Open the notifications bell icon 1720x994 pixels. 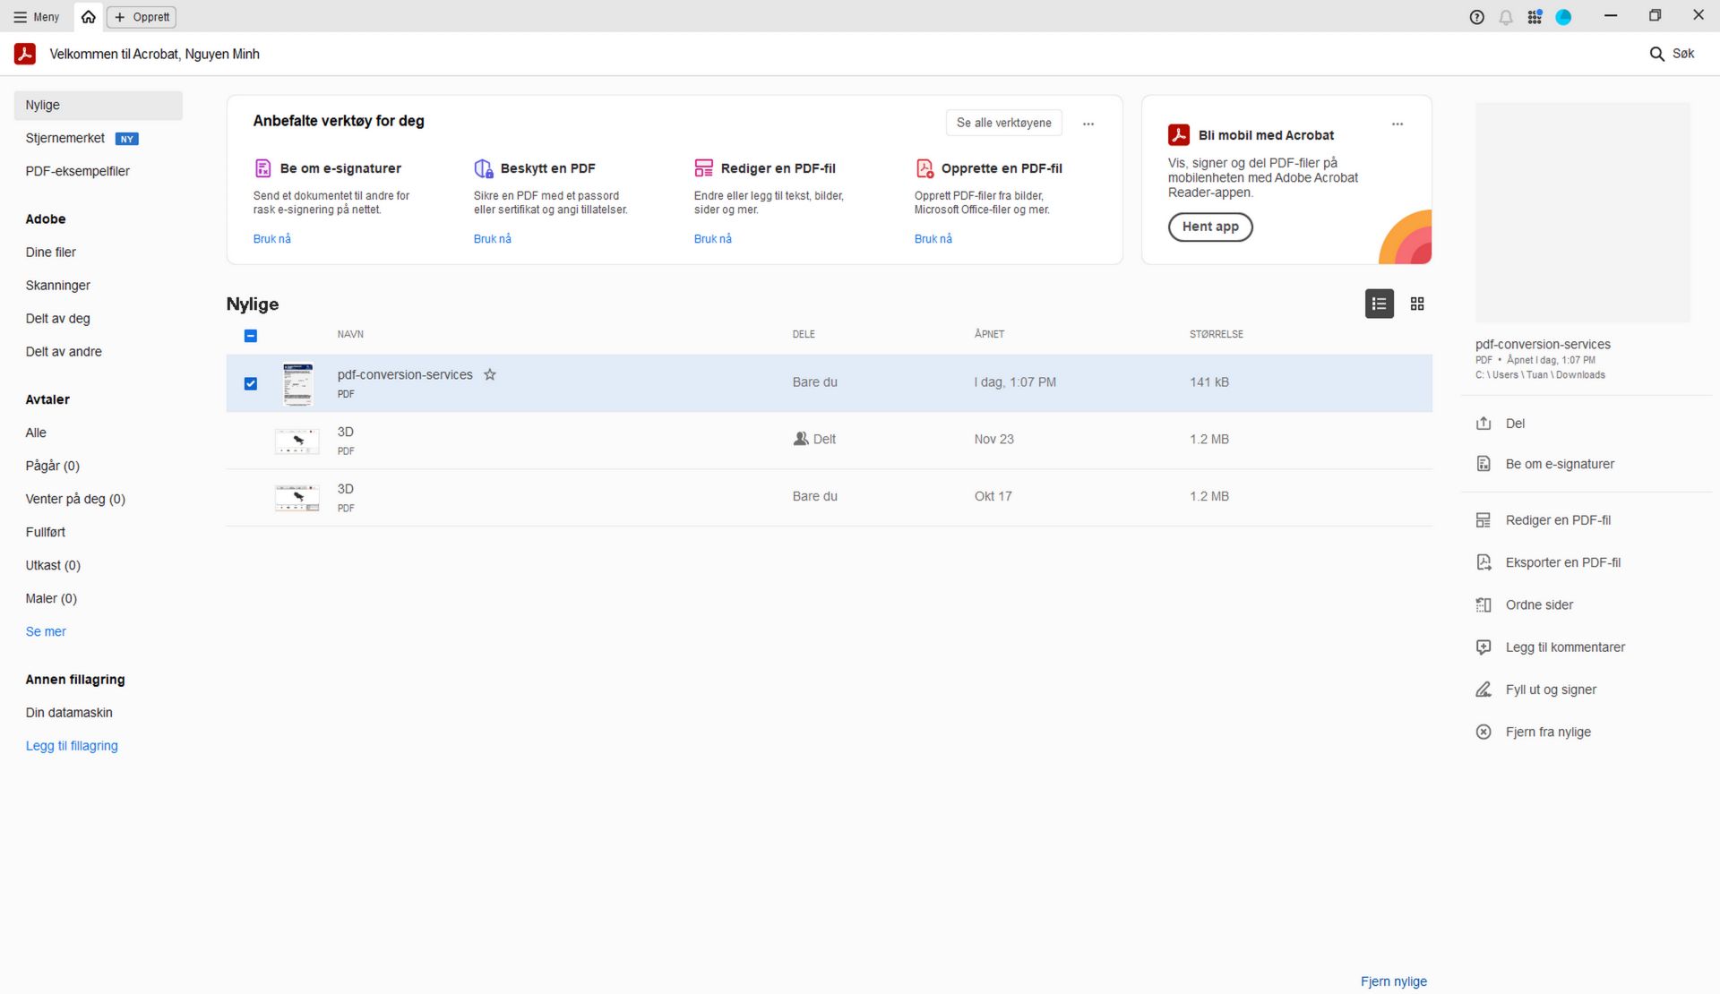click(x=1506, y=17)
